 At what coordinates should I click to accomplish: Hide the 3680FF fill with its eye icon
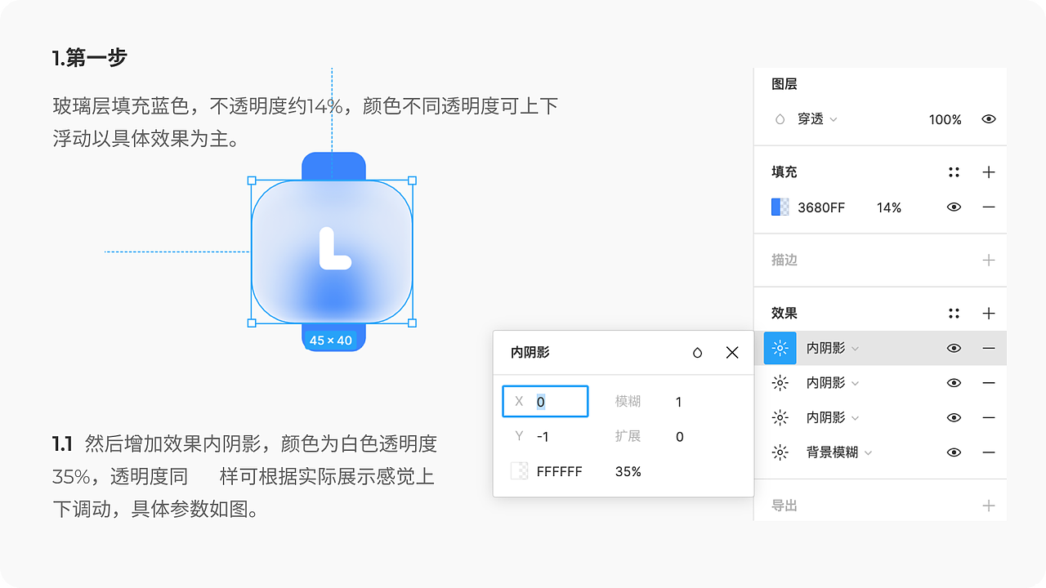pos(954,207)
